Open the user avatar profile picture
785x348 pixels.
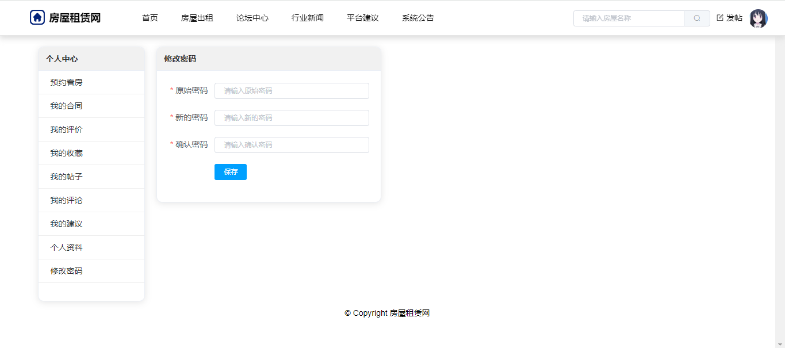point(759,18)
